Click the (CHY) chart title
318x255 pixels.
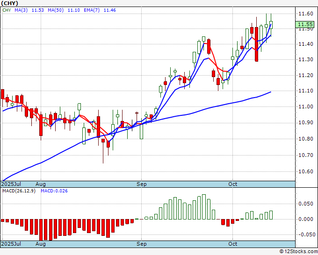(9, 3)
